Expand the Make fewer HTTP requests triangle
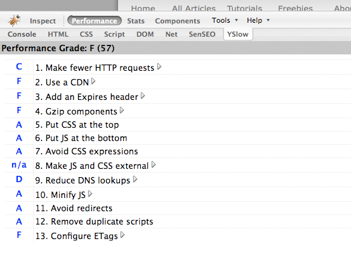 click(159, 66)
